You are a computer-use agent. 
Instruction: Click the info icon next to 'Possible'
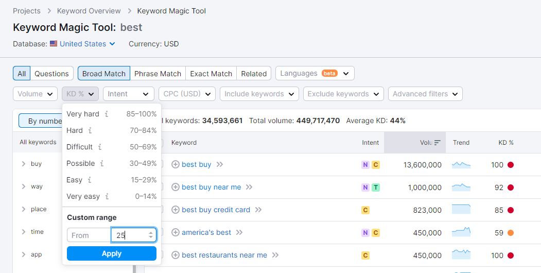click(102, 164)
